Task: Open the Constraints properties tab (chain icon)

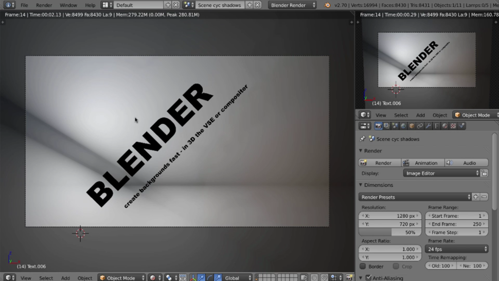Action: click(x=420, y=126)
